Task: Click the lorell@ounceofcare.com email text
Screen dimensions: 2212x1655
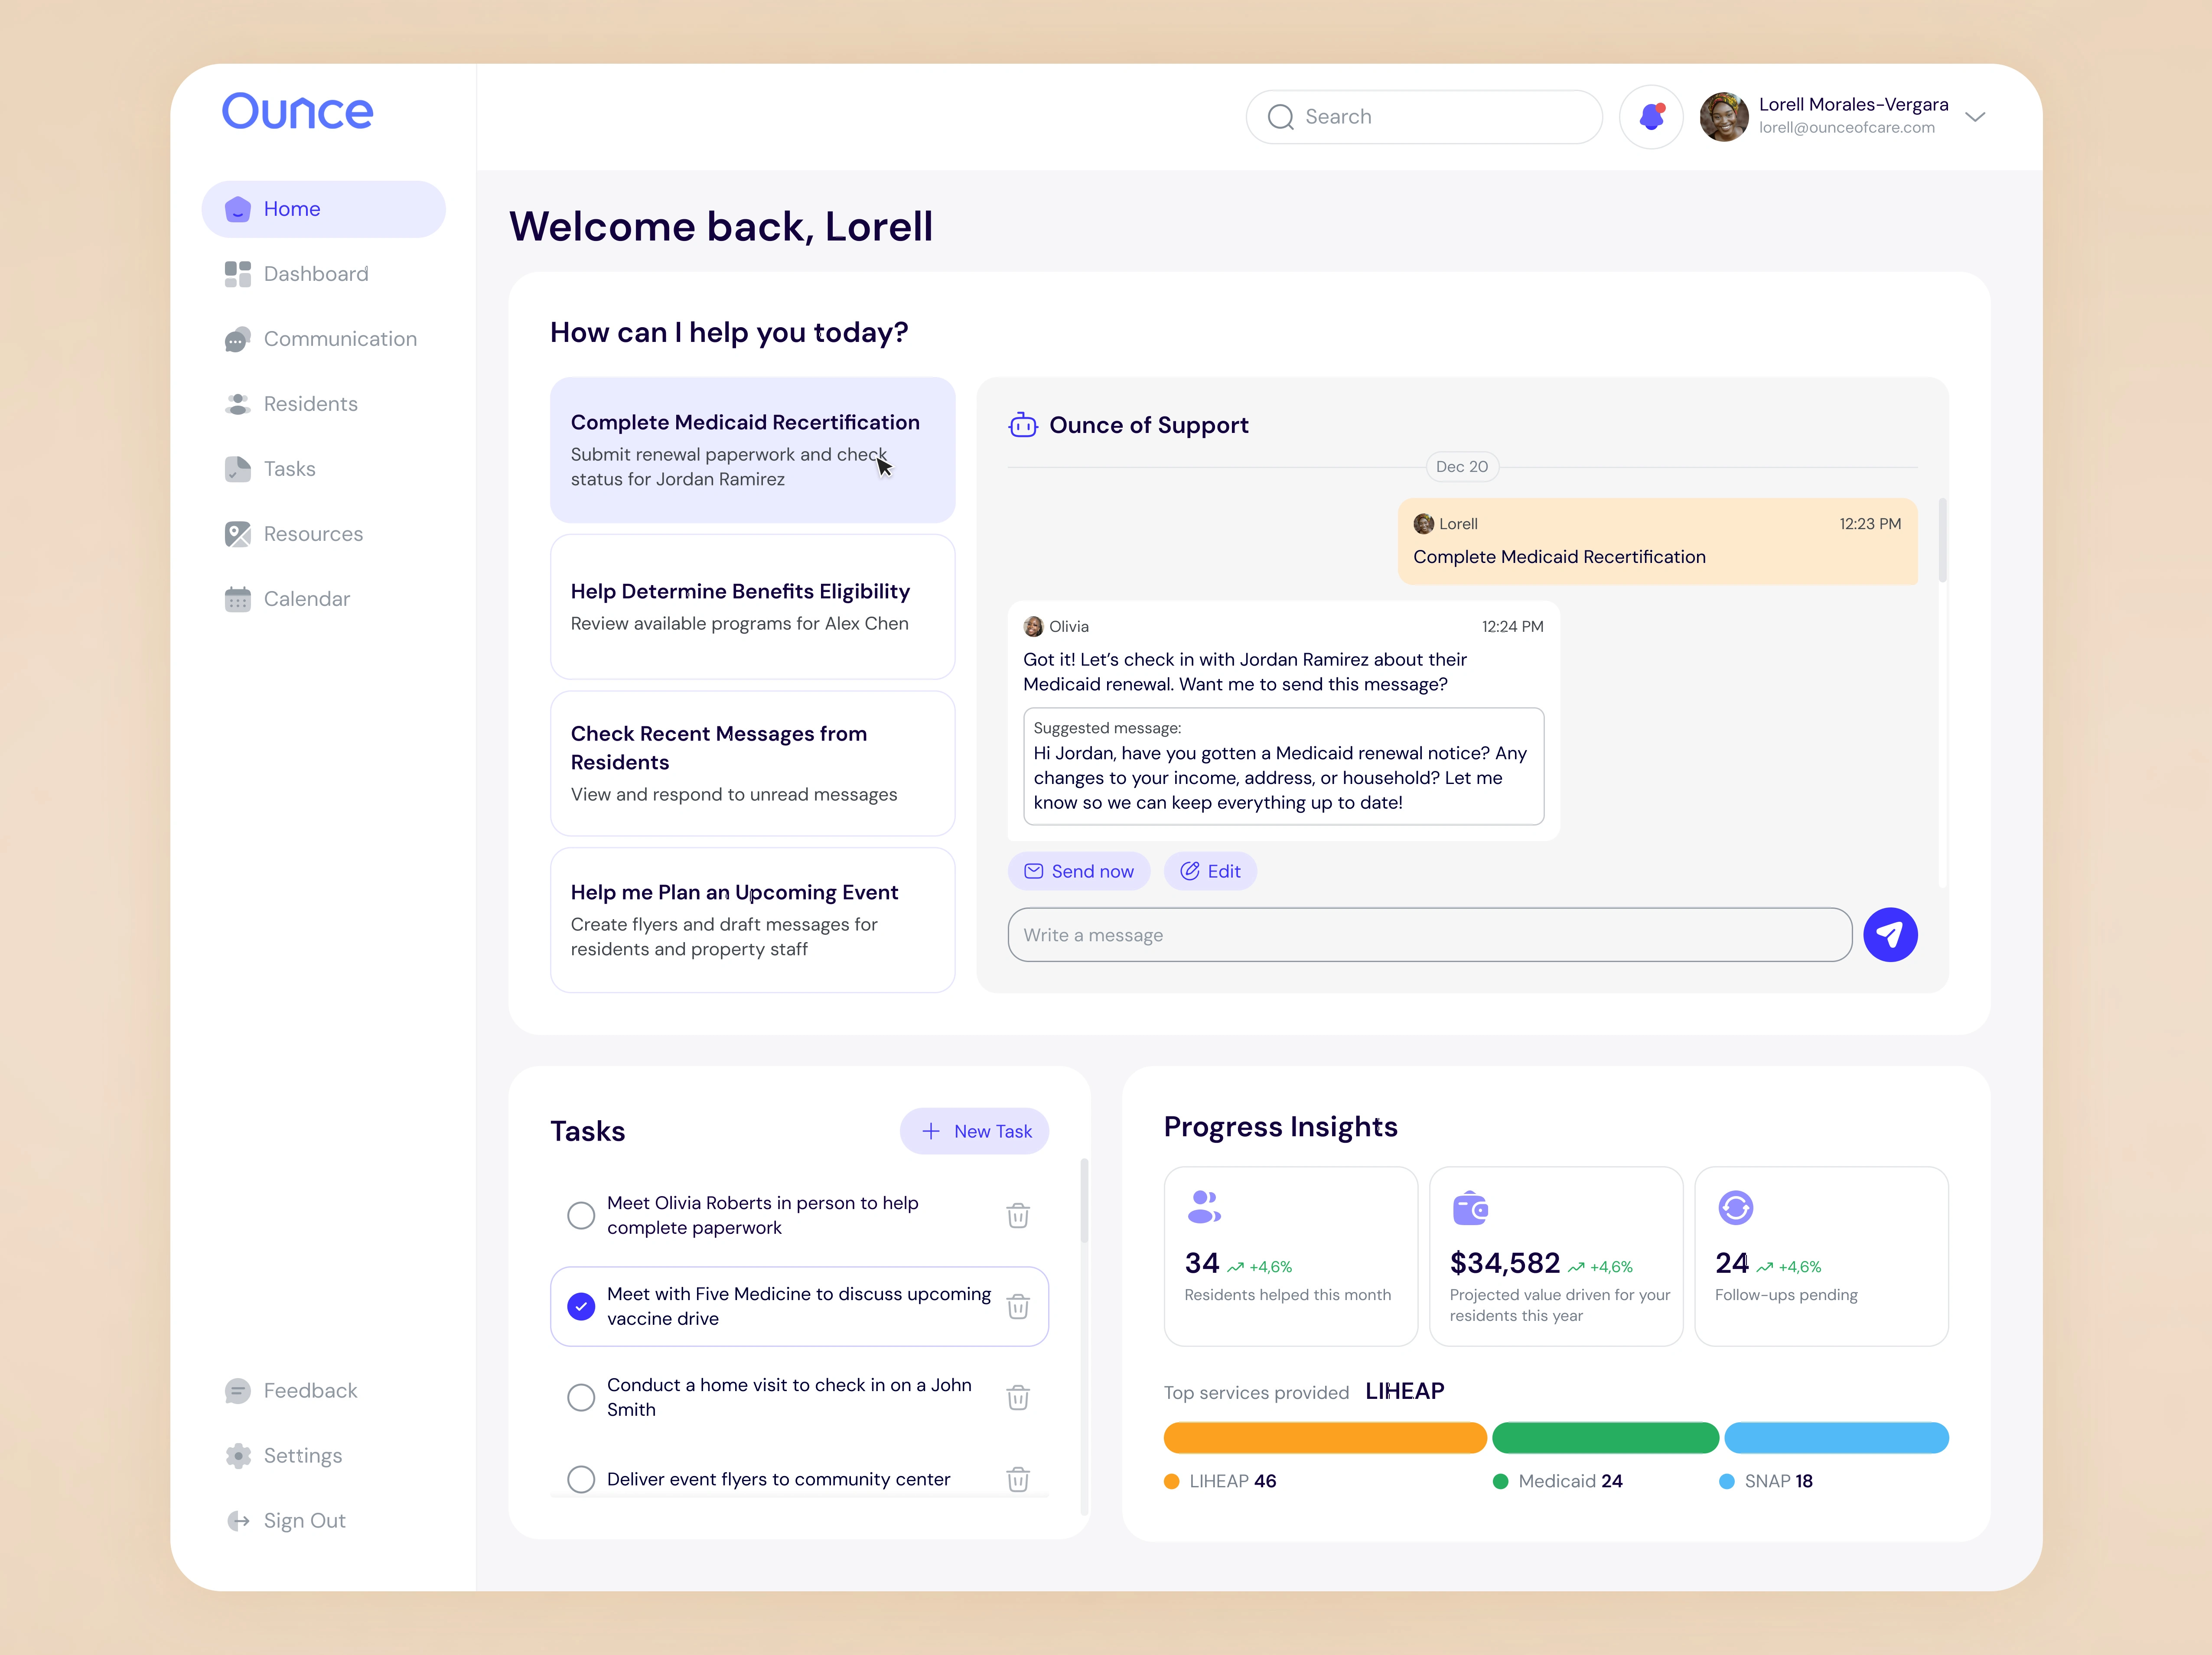Action: [1847, 128]
